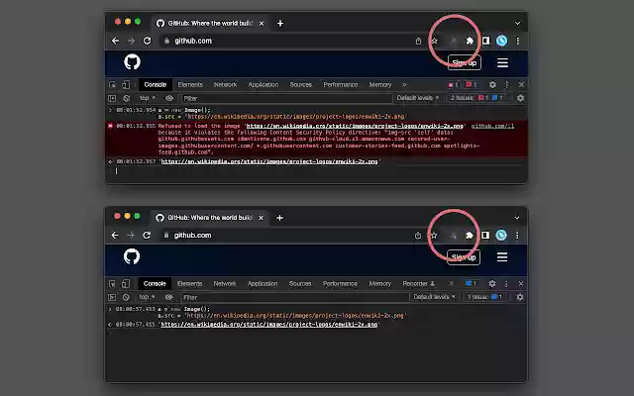Toggle device toolbar in the top DevTools
This screenshot has width=634, height=396.
[x=126, y=85]
